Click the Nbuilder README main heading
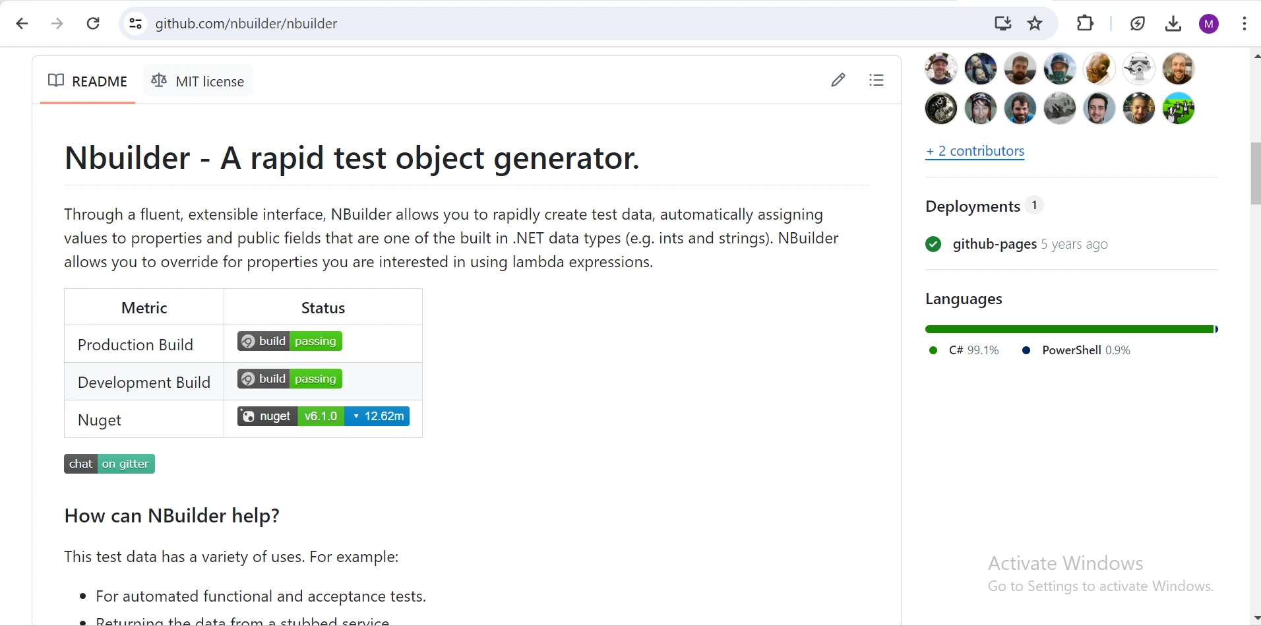 pyautogui.click(x=352, y=158)
